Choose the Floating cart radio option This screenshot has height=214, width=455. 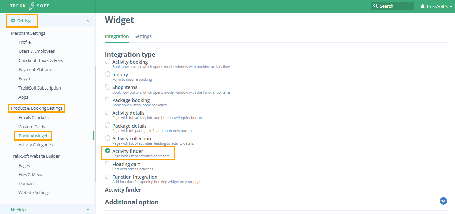point(108,164)
